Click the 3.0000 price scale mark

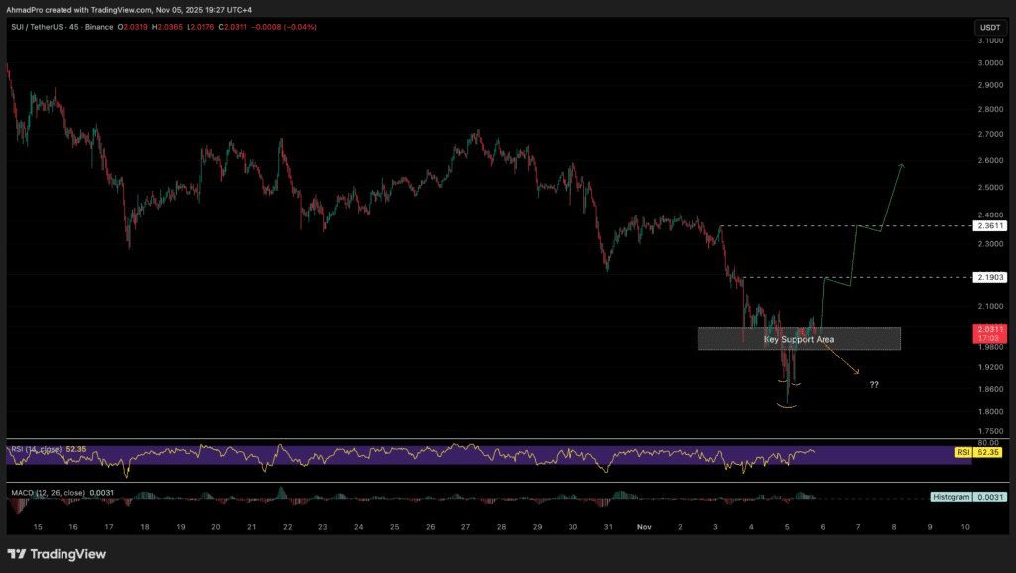pyautogui.click(x=988, y=62)
